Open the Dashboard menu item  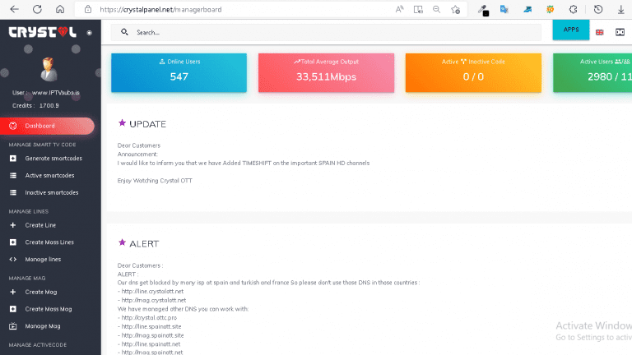tap(47, 126)
